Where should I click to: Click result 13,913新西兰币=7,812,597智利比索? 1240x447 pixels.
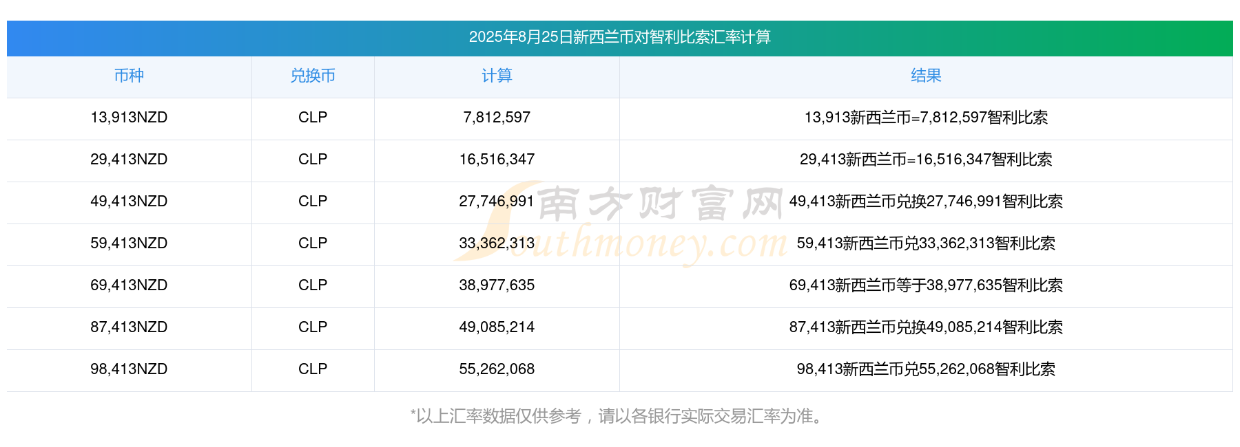click(926, 118)
